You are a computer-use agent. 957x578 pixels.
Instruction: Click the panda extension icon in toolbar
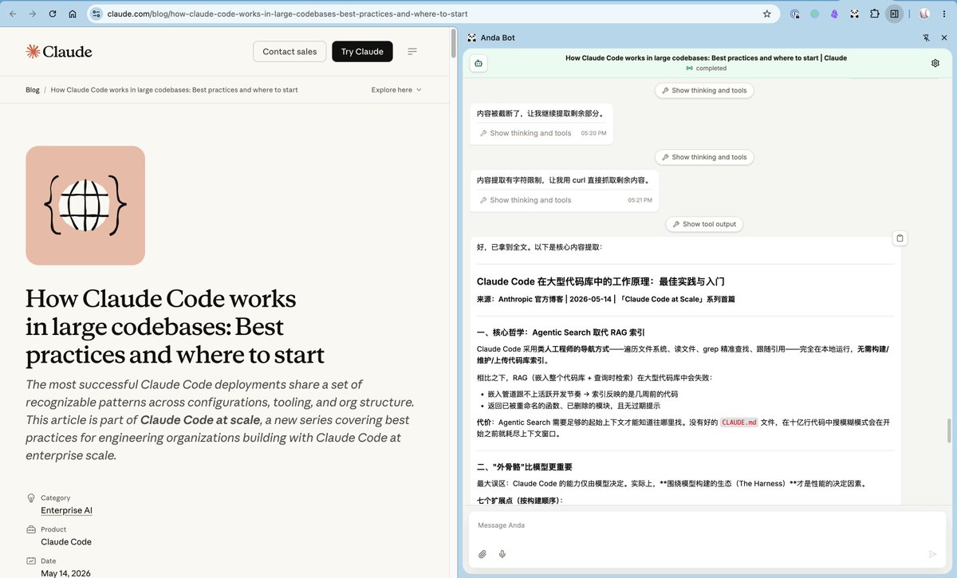854,14
